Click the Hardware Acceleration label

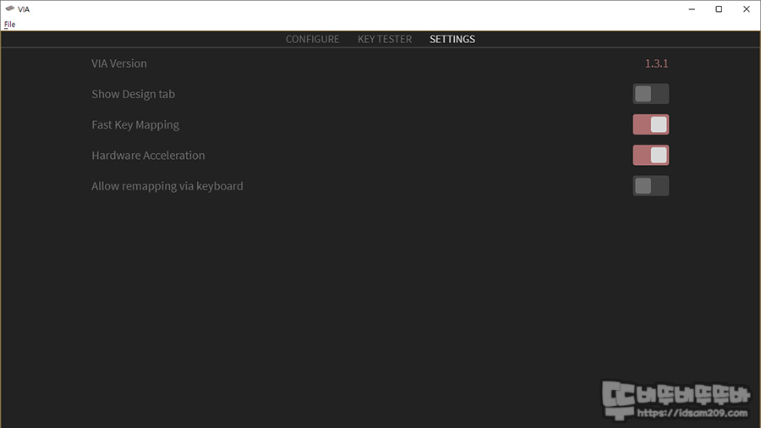[x=148, y=156]
